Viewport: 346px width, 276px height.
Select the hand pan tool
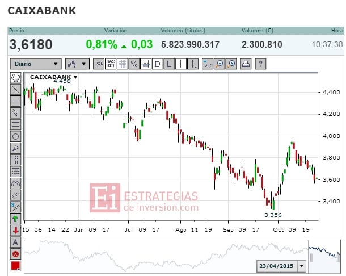click(x=15, y=78)
